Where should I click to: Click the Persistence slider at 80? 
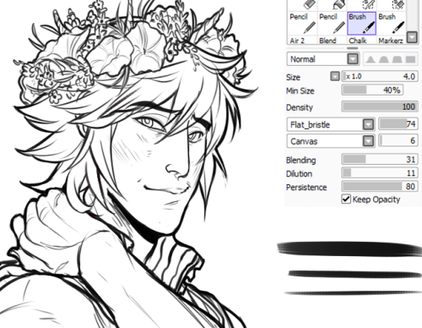click(x=380, y=187)
